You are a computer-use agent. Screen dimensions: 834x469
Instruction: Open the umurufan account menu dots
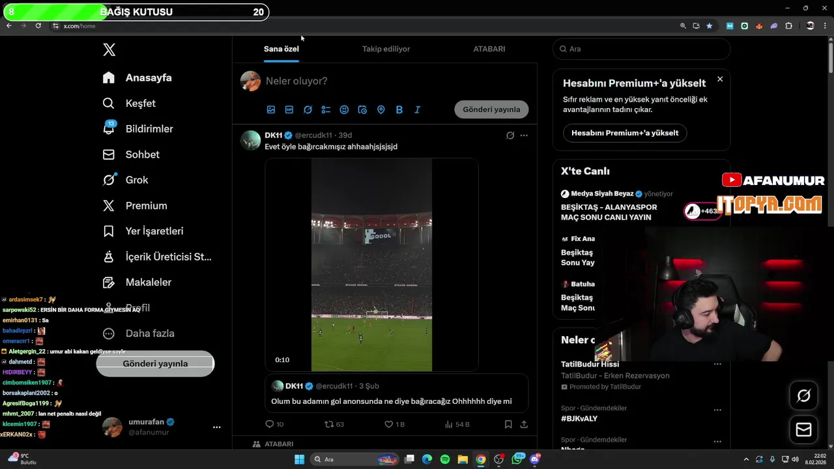pyautogui.click(x=217, y=427)
